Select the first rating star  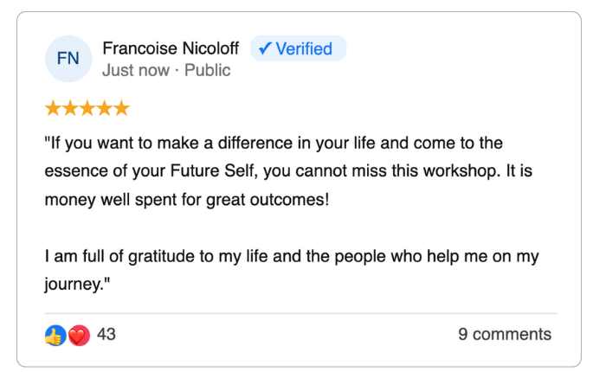52,108
